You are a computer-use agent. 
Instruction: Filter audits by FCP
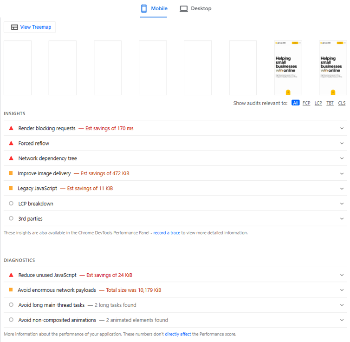coord(306,103)
